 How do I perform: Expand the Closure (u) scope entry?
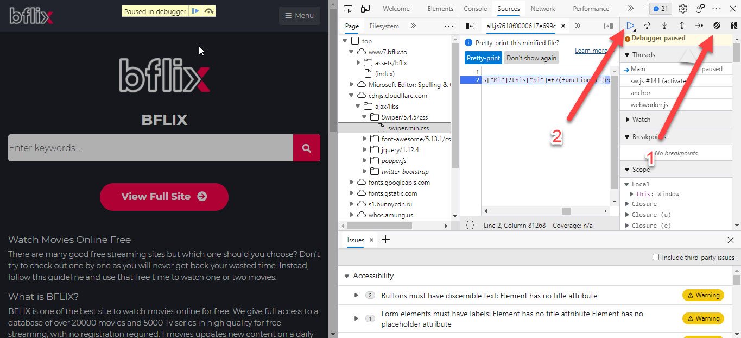pyautogui.click(x=626, y=215)
